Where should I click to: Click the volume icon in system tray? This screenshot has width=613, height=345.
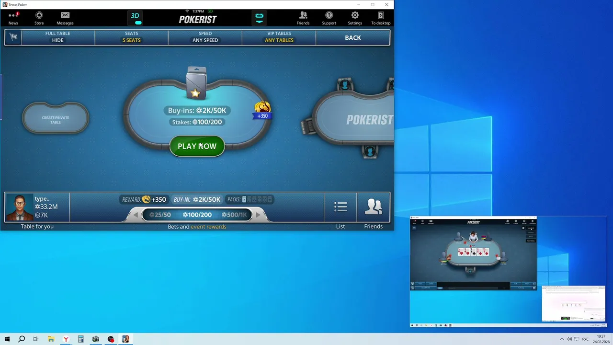(569, 339)
